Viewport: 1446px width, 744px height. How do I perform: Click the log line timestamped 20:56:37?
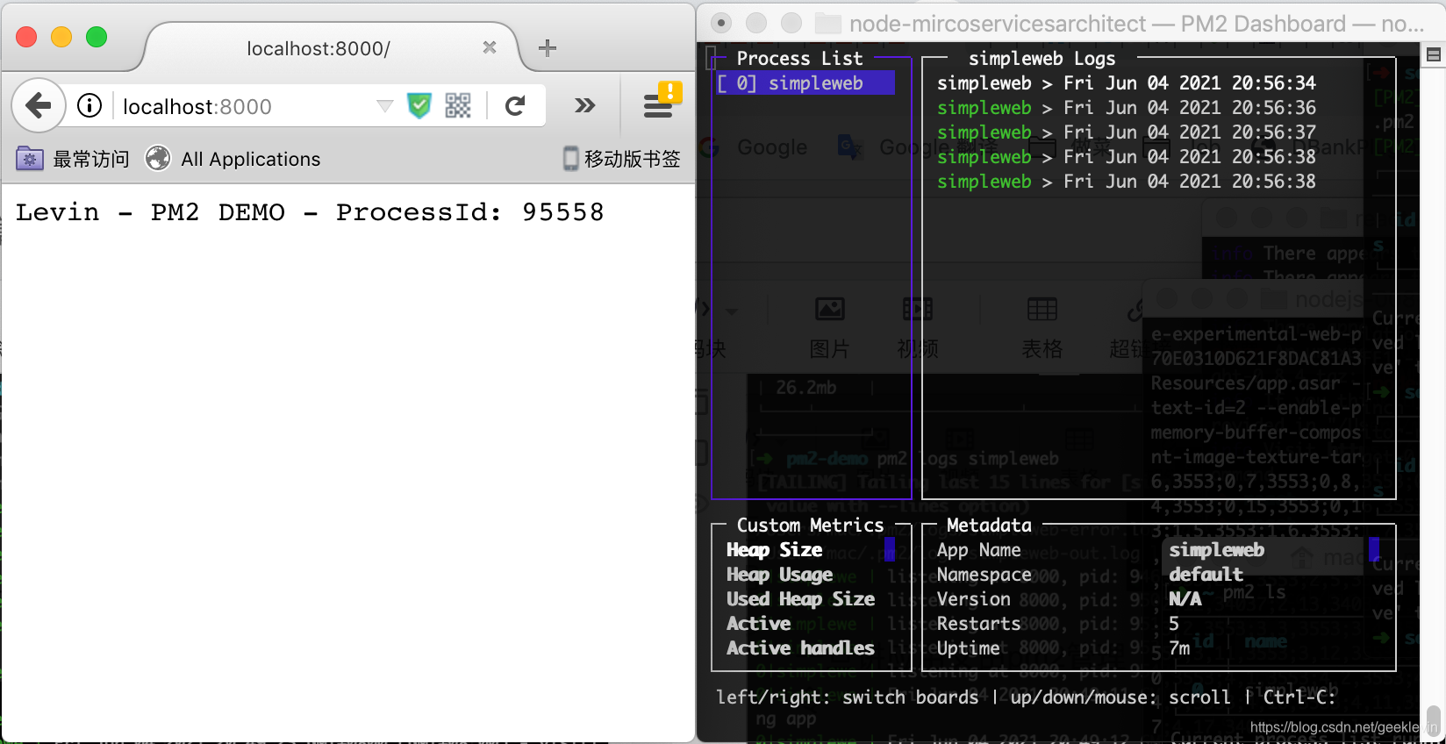(x=1126, y=132)
